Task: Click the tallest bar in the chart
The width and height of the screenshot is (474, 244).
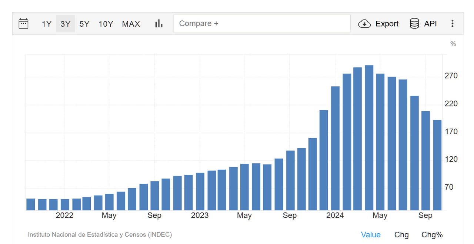Action: tap(369, 138)
